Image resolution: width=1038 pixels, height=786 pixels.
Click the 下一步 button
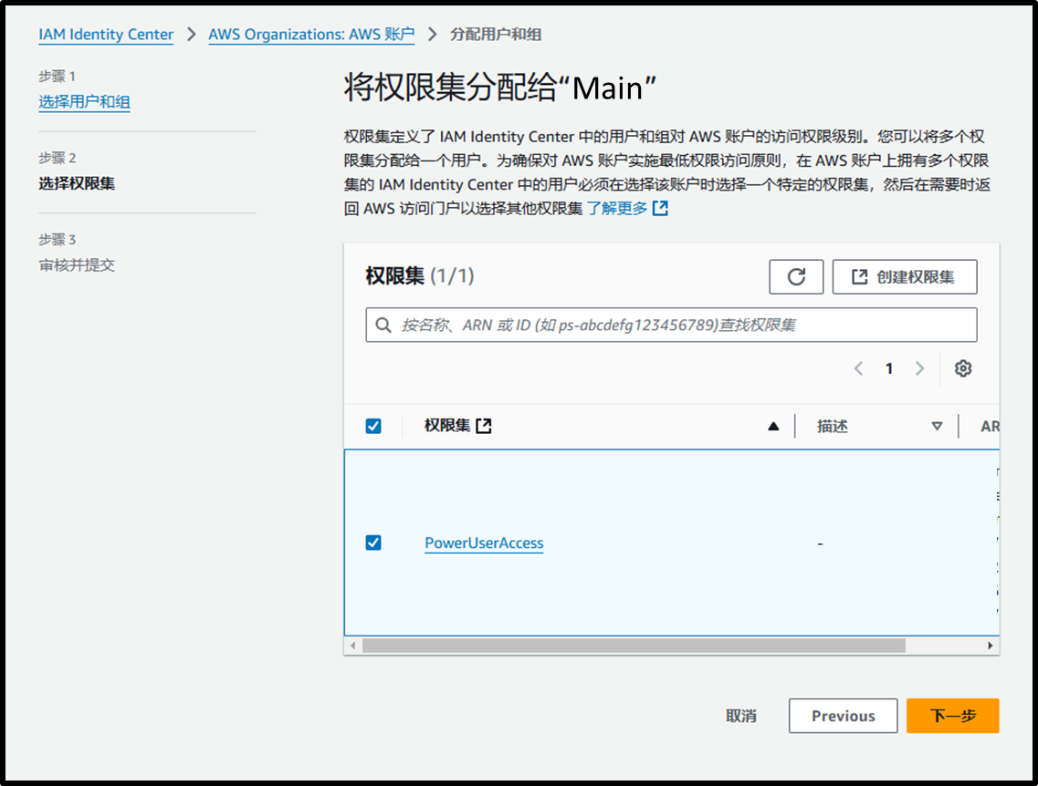(x=952, y=716)
